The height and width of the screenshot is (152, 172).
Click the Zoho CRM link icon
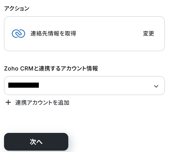[18, 34]
